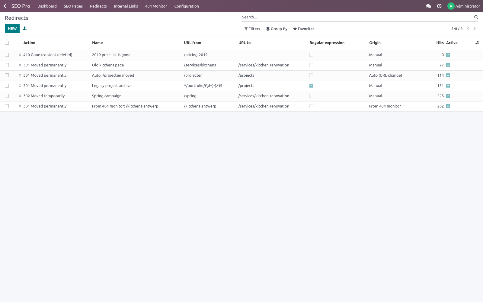Viewport: 483px width, 302px height.
Task: Sort by the Hits column header
Action: click(440, 43)
